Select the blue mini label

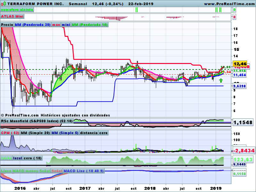(66, 25)
